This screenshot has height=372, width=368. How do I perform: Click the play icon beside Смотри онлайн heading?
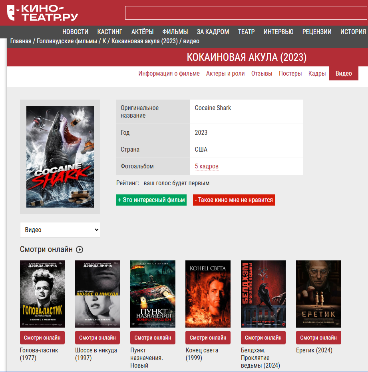point(80,250)
